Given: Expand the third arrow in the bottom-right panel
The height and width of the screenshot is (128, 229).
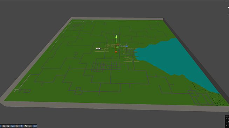Looking at the screenshot, I should [226, 125].
